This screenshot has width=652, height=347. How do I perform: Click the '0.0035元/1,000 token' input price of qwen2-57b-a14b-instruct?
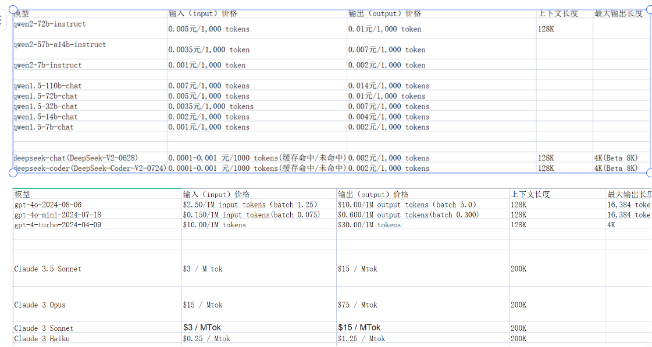pyautogui.click(x=209, y=50)
